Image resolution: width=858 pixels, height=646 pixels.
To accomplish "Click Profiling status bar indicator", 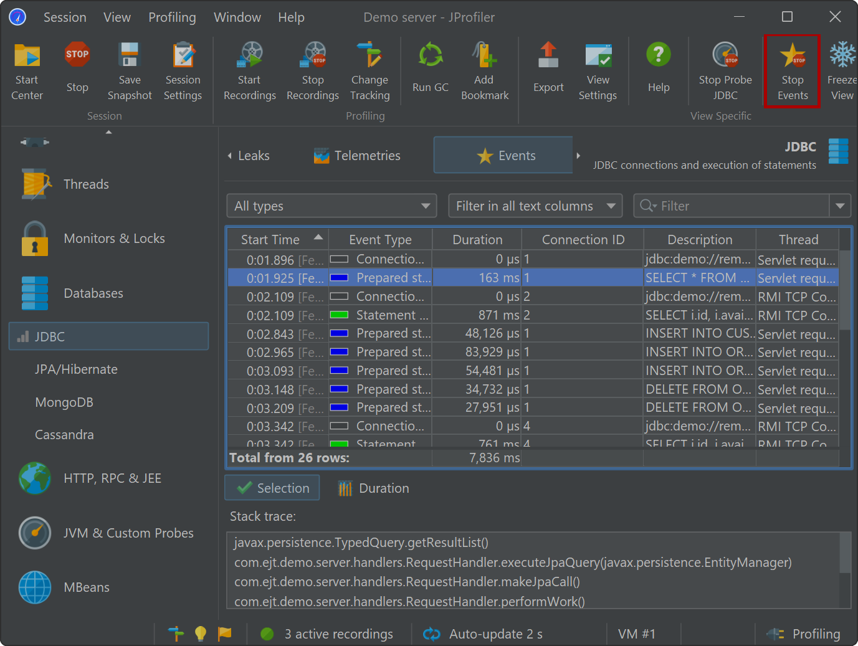I will (804, 634).
